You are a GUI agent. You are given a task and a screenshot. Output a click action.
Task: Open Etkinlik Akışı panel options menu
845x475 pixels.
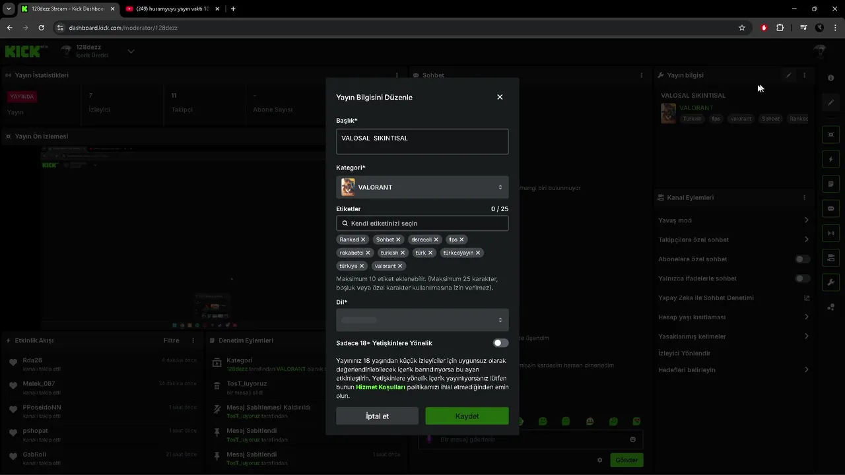click(x=193, y=340)
